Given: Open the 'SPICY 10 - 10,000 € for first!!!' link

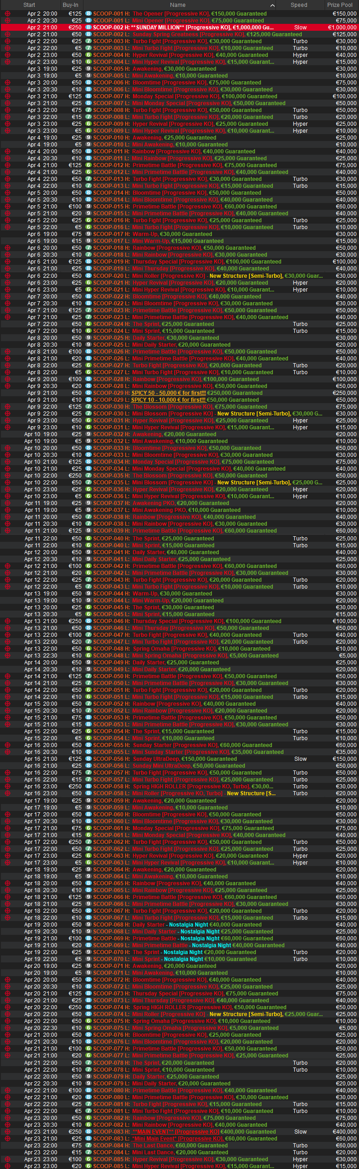Looking at the screenshot, I should (168, 400).
